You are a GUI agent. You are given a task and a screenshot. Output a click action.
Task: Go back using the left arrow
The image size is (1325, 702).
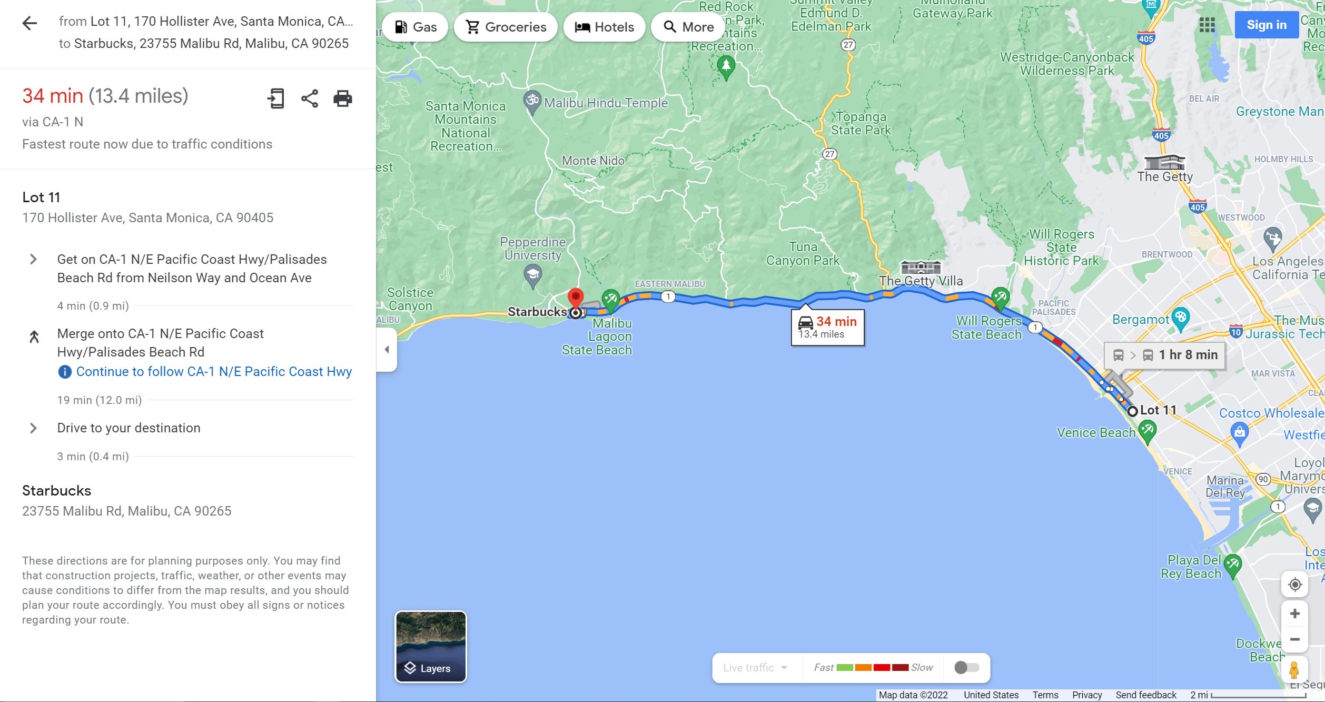[x=29, y=23]
